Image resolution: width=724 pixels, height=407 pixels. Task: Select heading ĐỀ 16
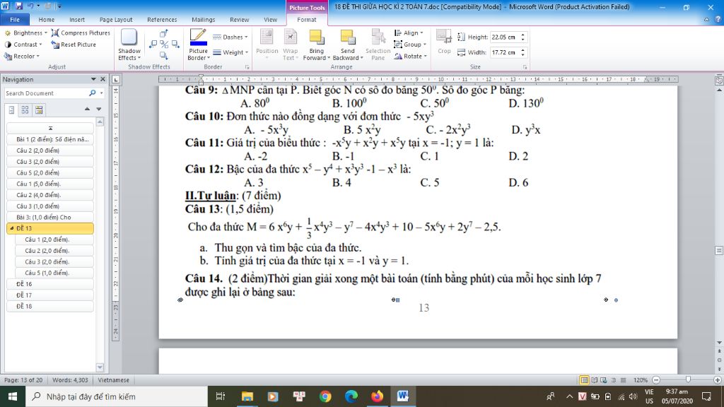point(50,284)
